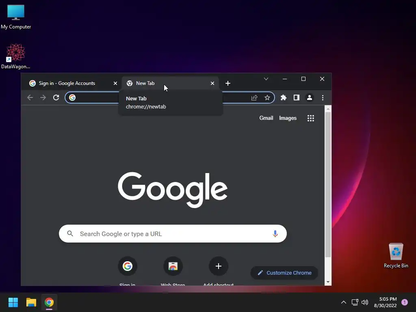Go back using the back arrow
This screenshot has width=416, height=312.
30,97
